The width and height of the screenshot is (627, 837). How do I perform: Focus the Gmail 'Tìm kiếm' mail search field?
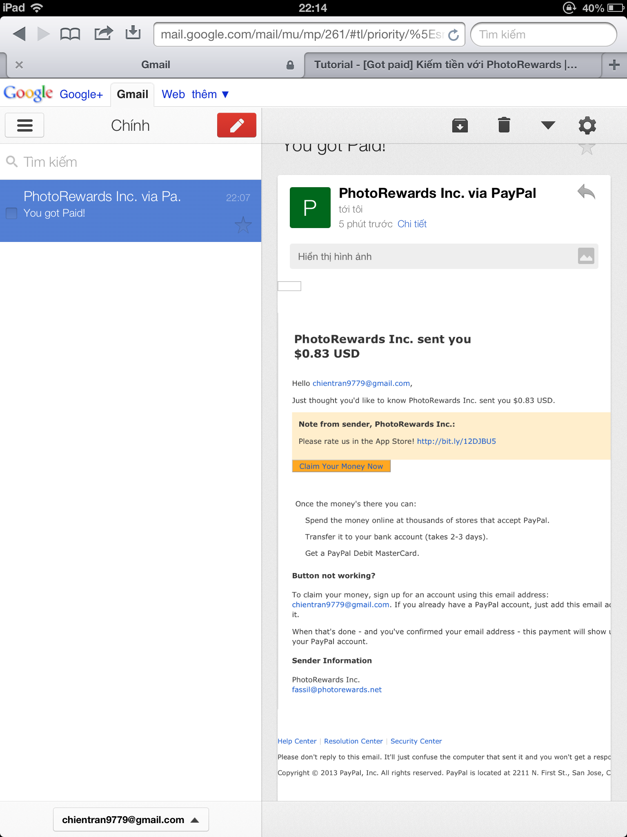(x=131, y=162)
